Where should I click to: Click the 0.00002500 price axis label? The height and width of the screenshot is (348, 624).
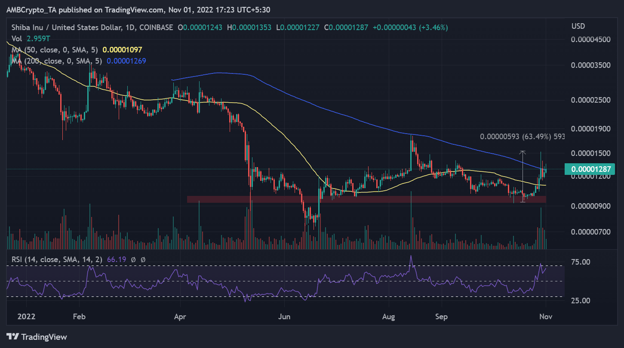click(x=590, y=100)
